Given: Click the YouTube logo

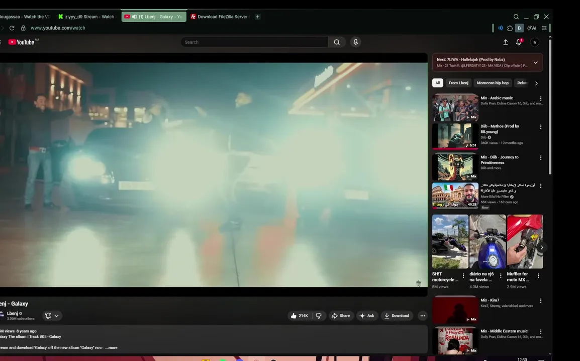Looking at the screenshot, I should pyautogui.click(x=22, y=42).
